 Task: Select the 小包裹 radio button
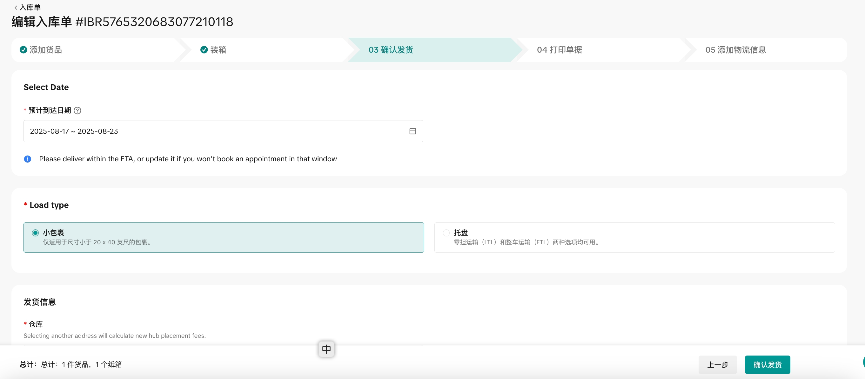[35, 233]
